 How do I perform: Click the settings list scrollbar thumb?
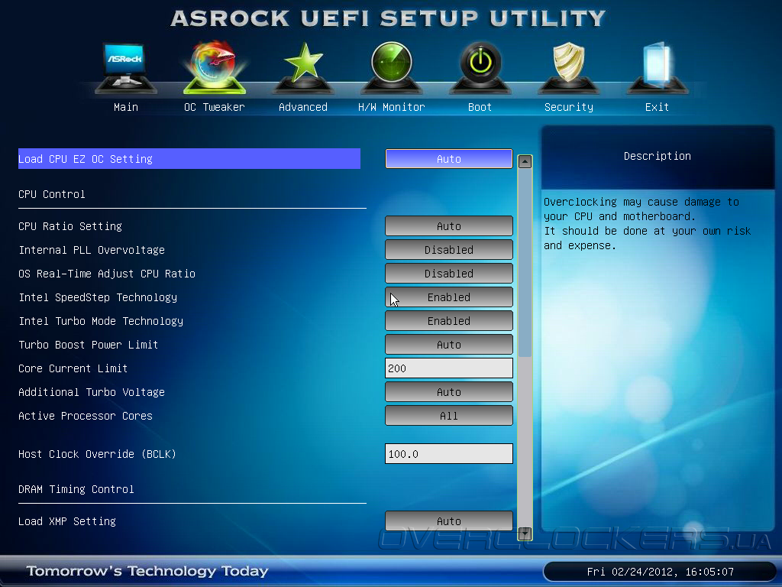pos(525,263)
